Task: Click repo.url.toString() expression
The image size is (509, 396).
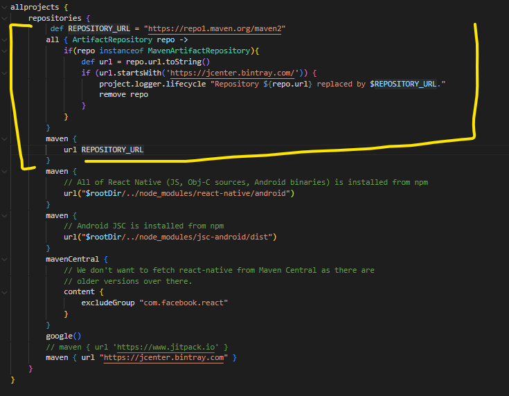Action: click(x=168, y=62)
